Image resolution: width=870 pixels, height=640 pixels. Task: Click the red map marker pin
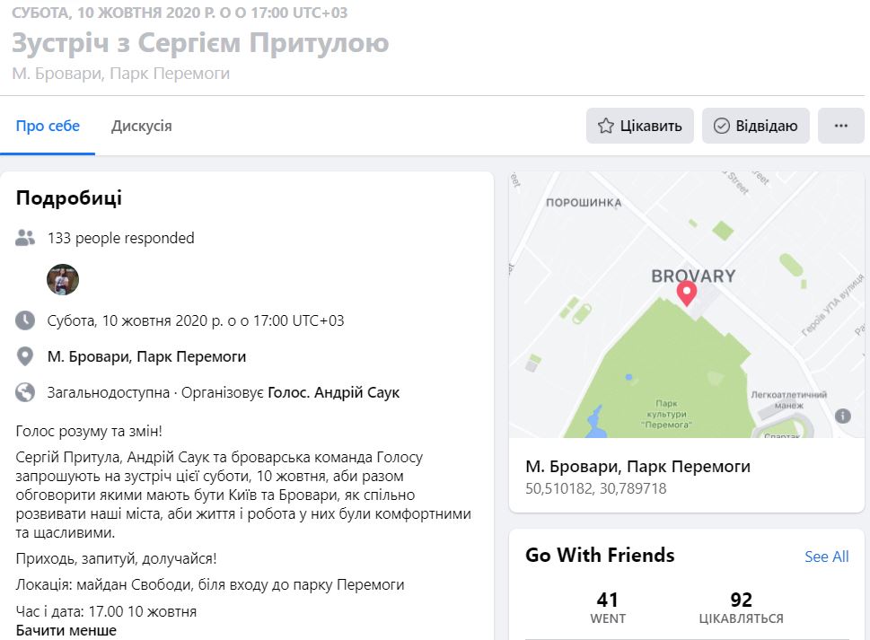tap(687, 293)
